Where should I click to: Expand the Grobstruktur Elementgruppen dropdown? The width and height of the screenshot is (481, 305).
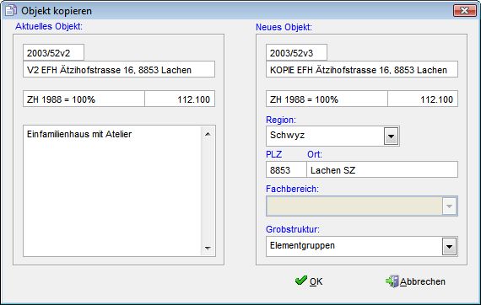pyautogui.click(x=450, y=246)
